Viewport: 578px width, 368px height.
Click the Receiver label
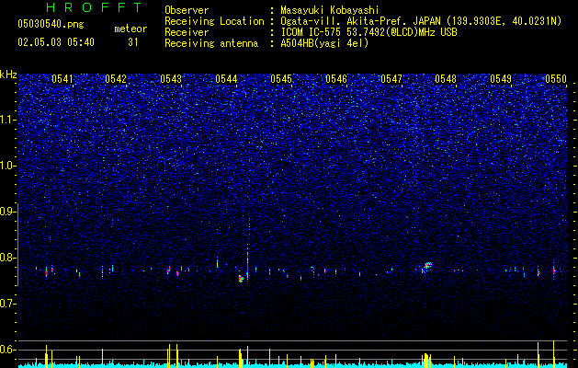coord(187,32)
